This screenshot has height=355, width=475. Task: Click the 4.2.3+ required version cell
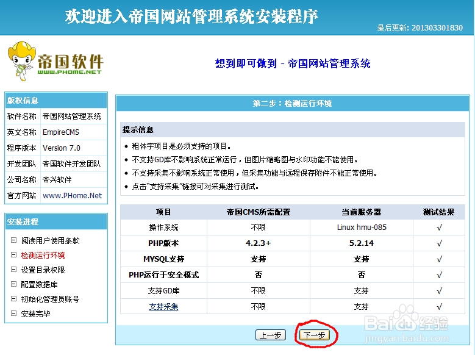click(x=259, y=243)
